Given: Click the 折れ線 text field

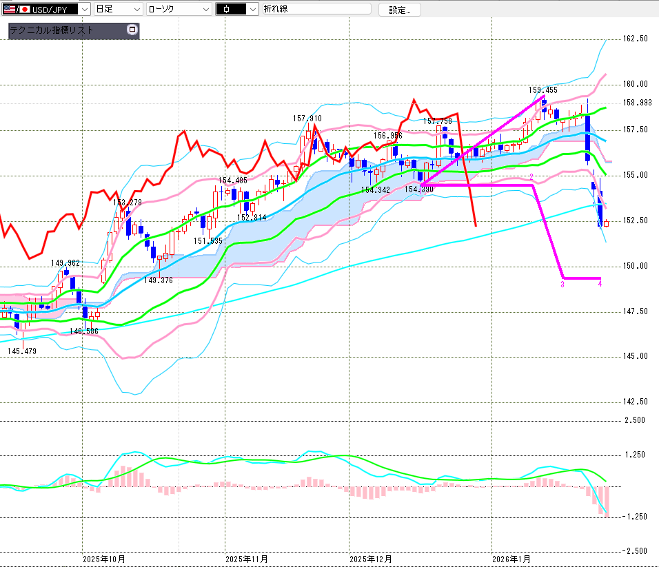Looking at the screenshot, I should [316, 9].
